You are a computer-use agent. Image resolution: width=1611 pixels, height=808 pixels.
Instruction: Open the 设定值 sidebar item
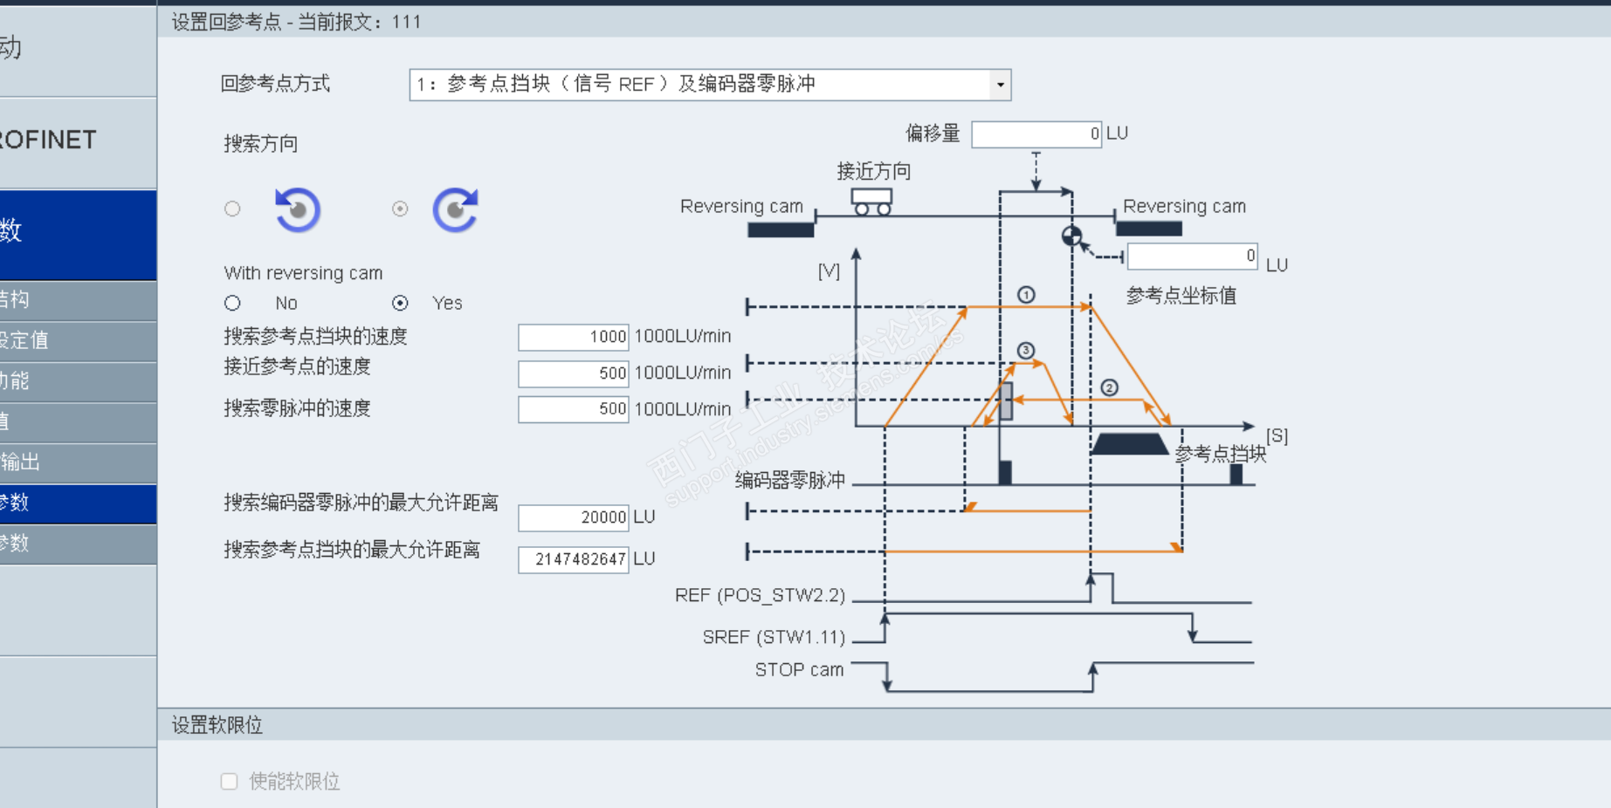click(x=79, y=340)
